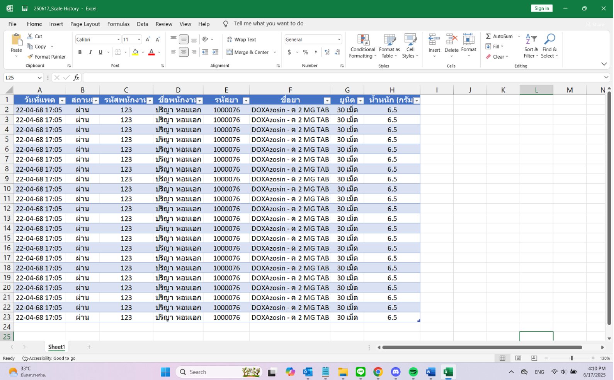Image resolution: width=614 pixels, height=380 pixels.
Task: Open the filter dropdown for column F header
Action: (327, 101)
